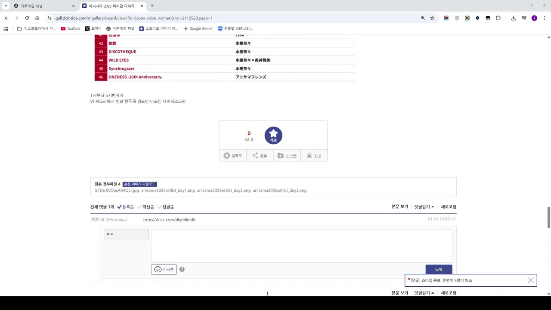
Task: Open attachment anisama2025setlist_day1.png
Action: pyautogui.click(x=168, y=190)
